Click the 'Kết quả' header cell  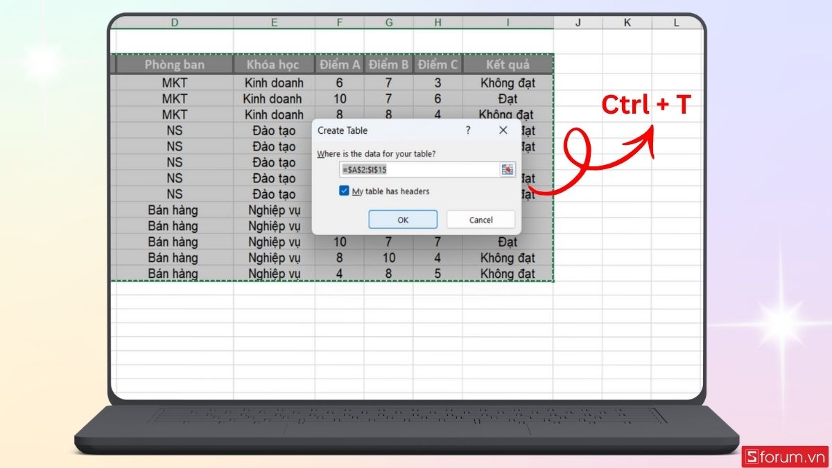[507, 64]
